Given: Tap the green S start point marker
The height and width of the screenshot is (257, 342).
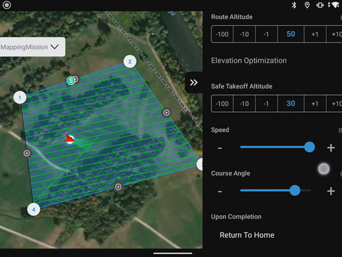Looking at the screenshot, I should tap(70, 80).
